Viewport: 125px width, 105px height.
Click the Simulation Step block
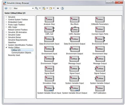(49, 78)
